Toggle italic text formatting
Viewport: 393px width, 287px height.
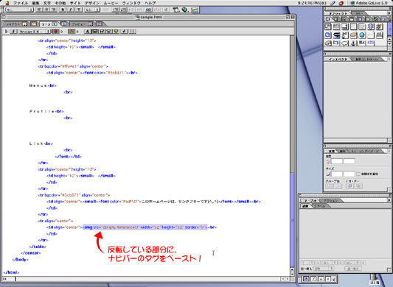71,10
